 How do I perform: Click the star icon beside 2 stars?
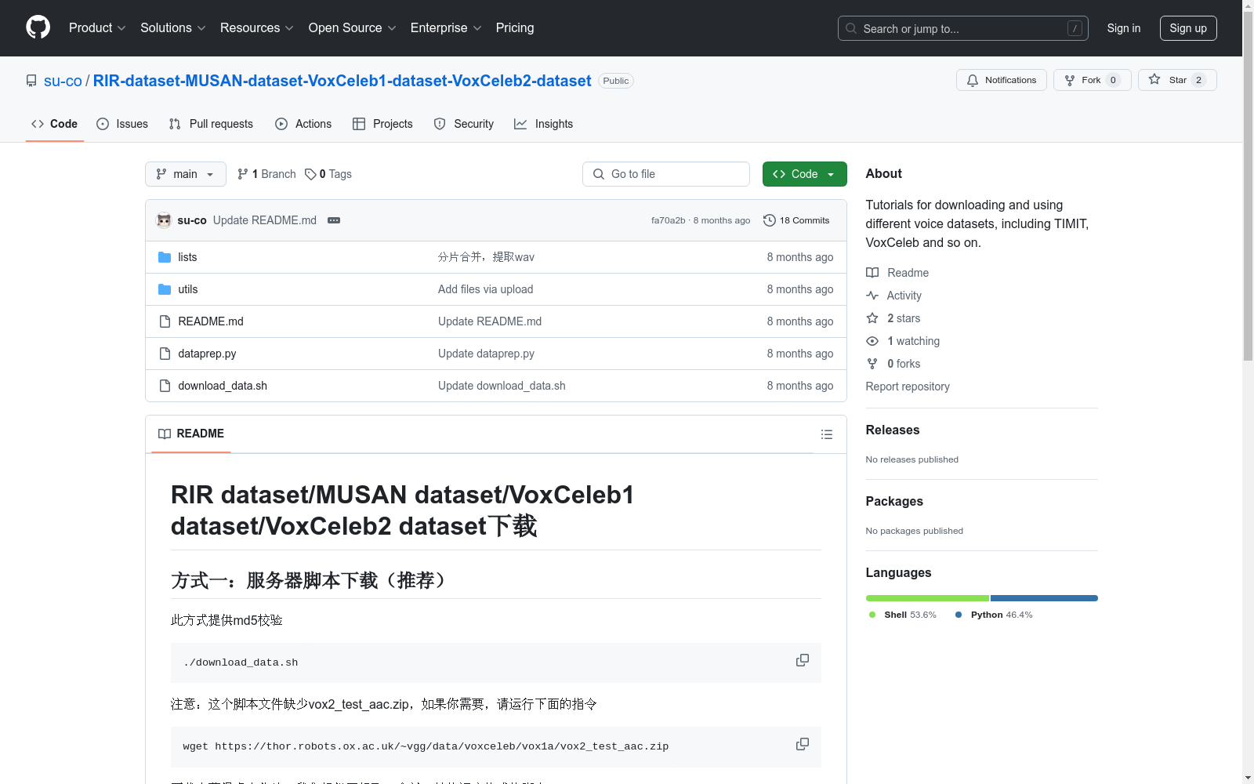(x=872, y=318)
